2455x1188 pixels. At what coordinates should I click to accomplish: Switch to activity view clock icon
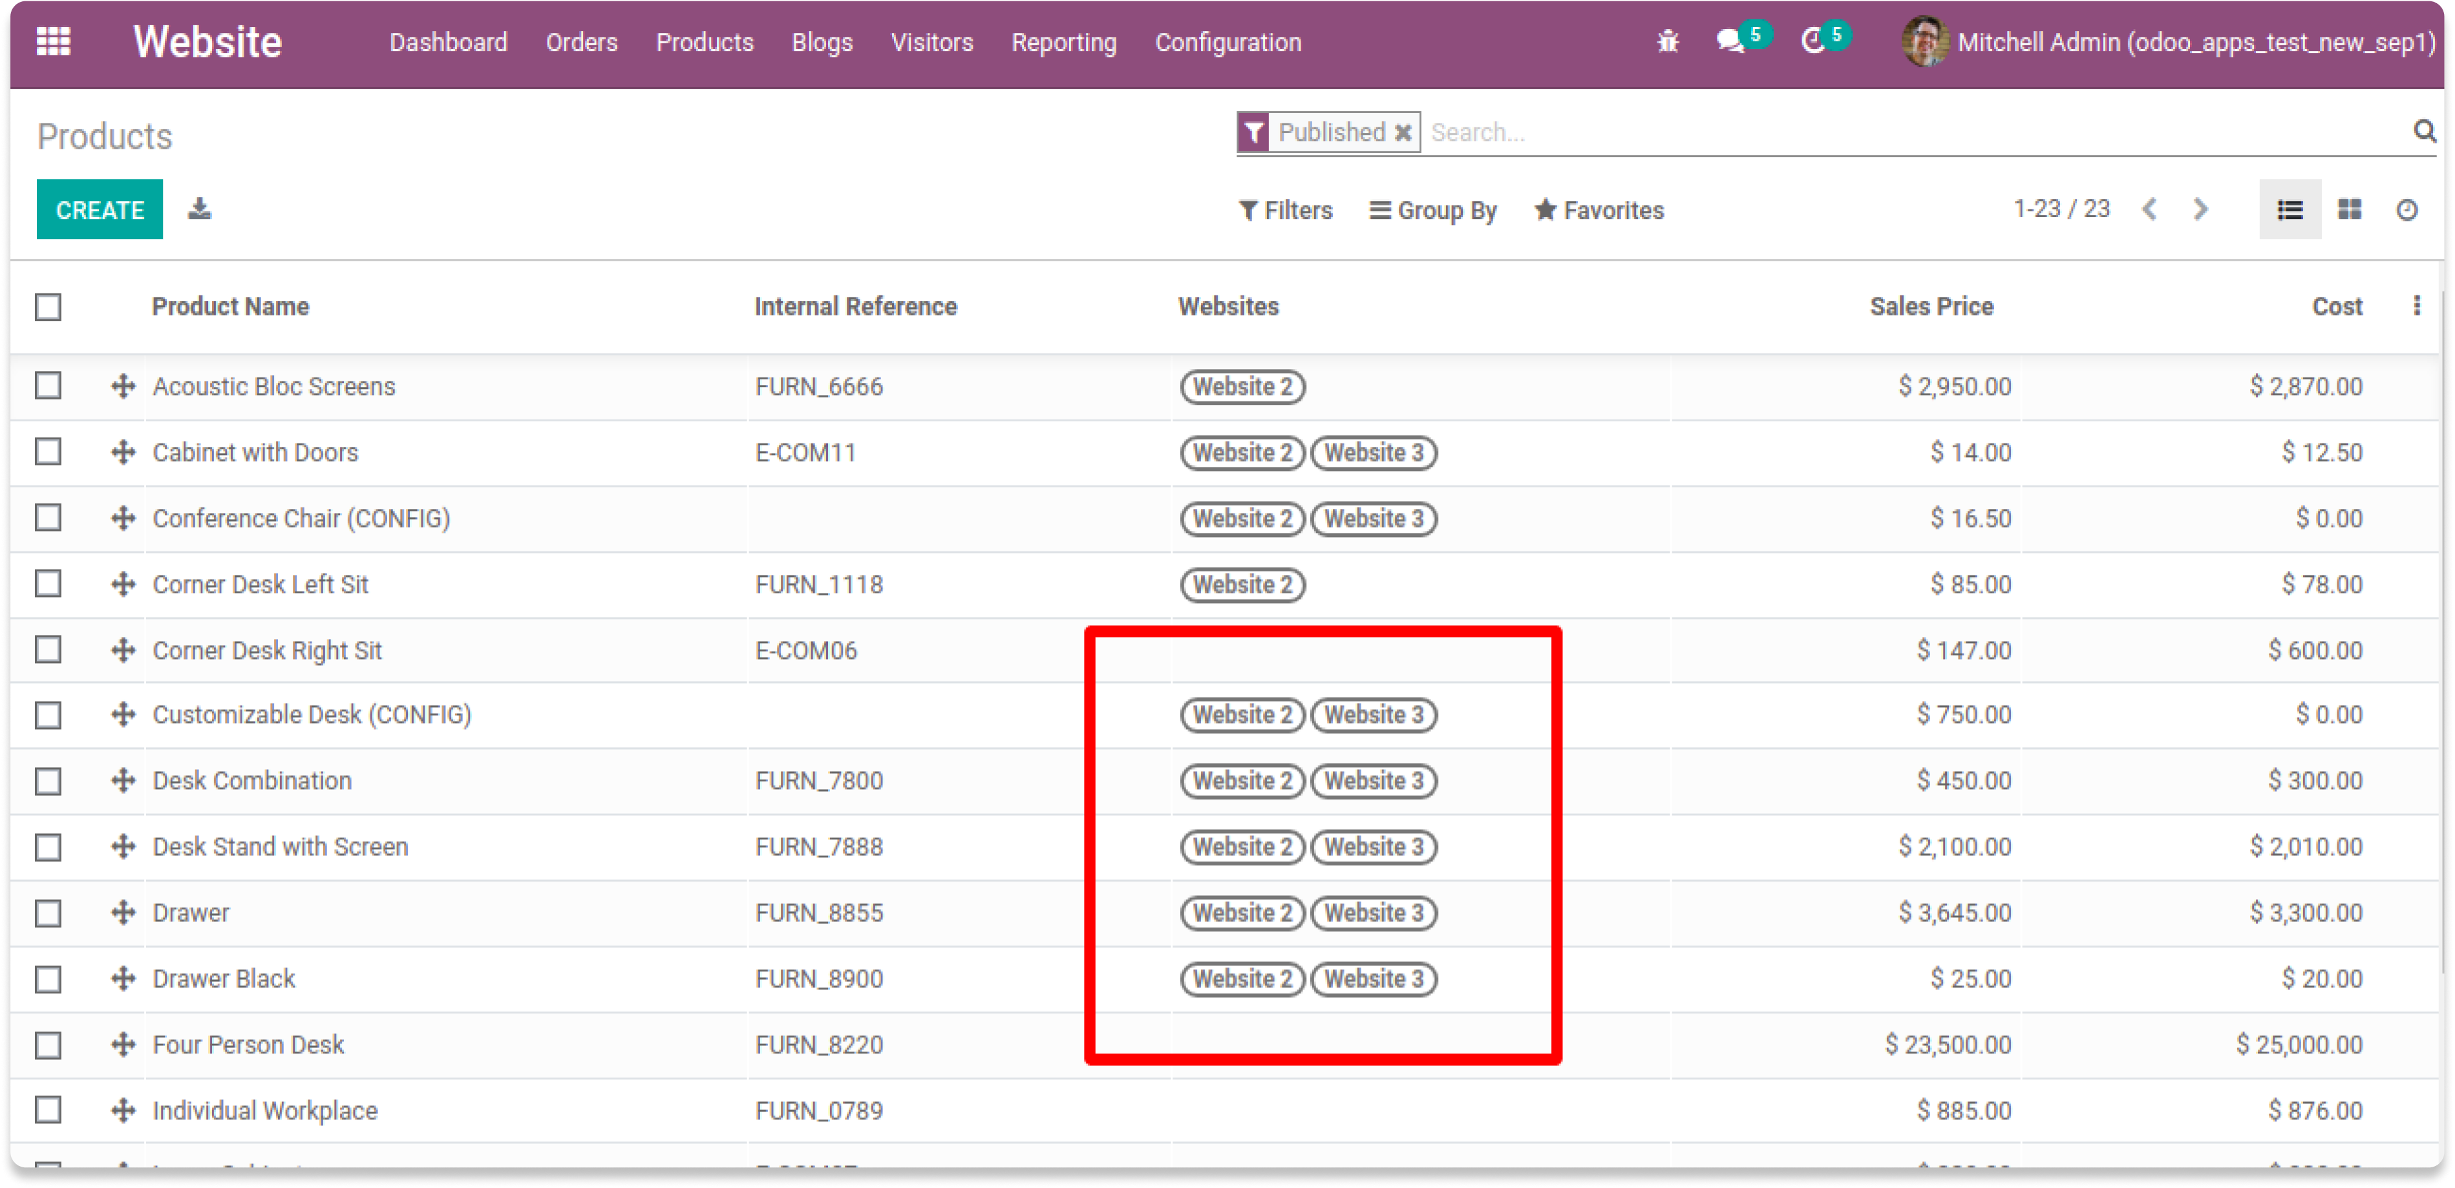[2407, 209]
